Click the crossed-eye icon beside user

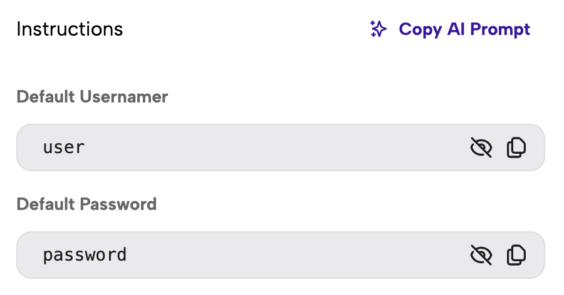(481, 147)
